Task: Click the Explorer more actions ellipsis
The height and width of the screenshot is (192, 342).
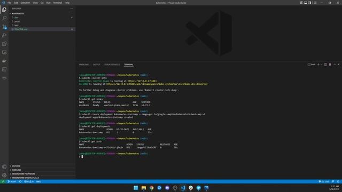Action: [x=71, y=9]
